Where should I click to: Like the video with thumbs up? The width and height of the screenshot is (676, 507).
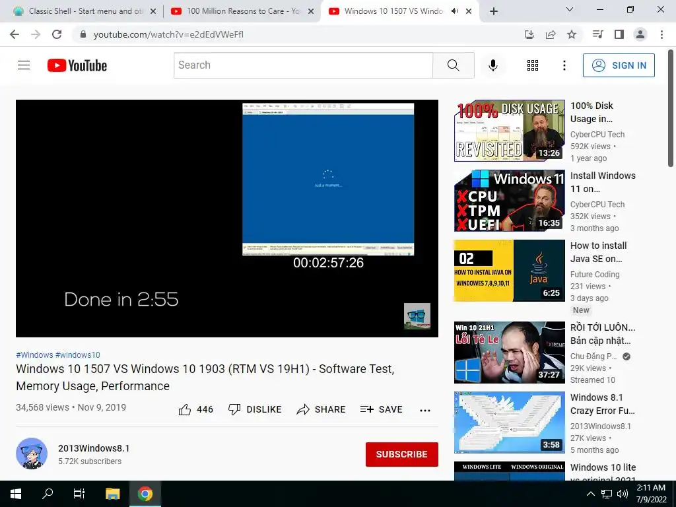pos(195,409)
